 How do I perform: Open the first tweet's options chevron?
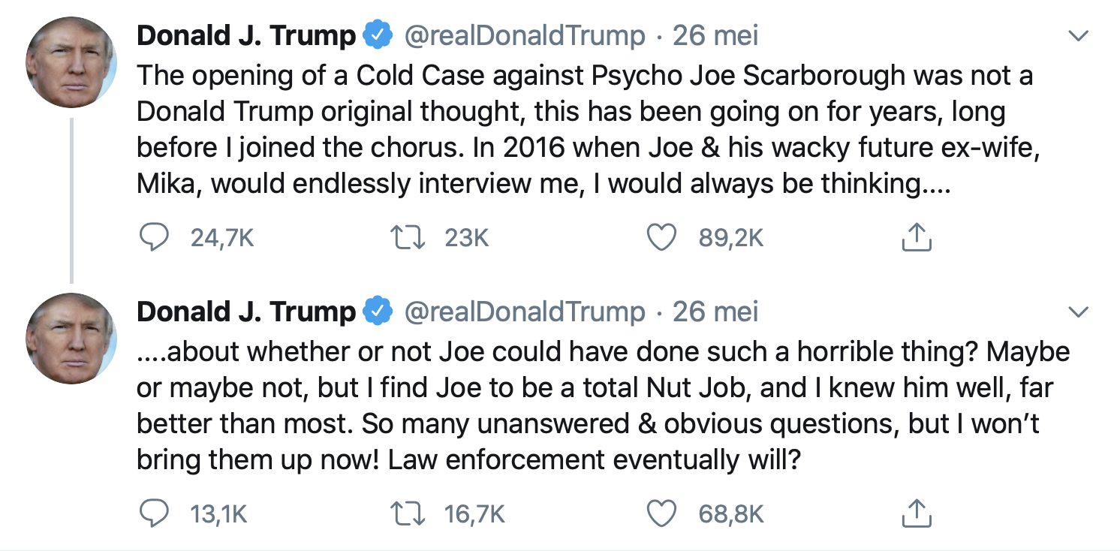1078,36
